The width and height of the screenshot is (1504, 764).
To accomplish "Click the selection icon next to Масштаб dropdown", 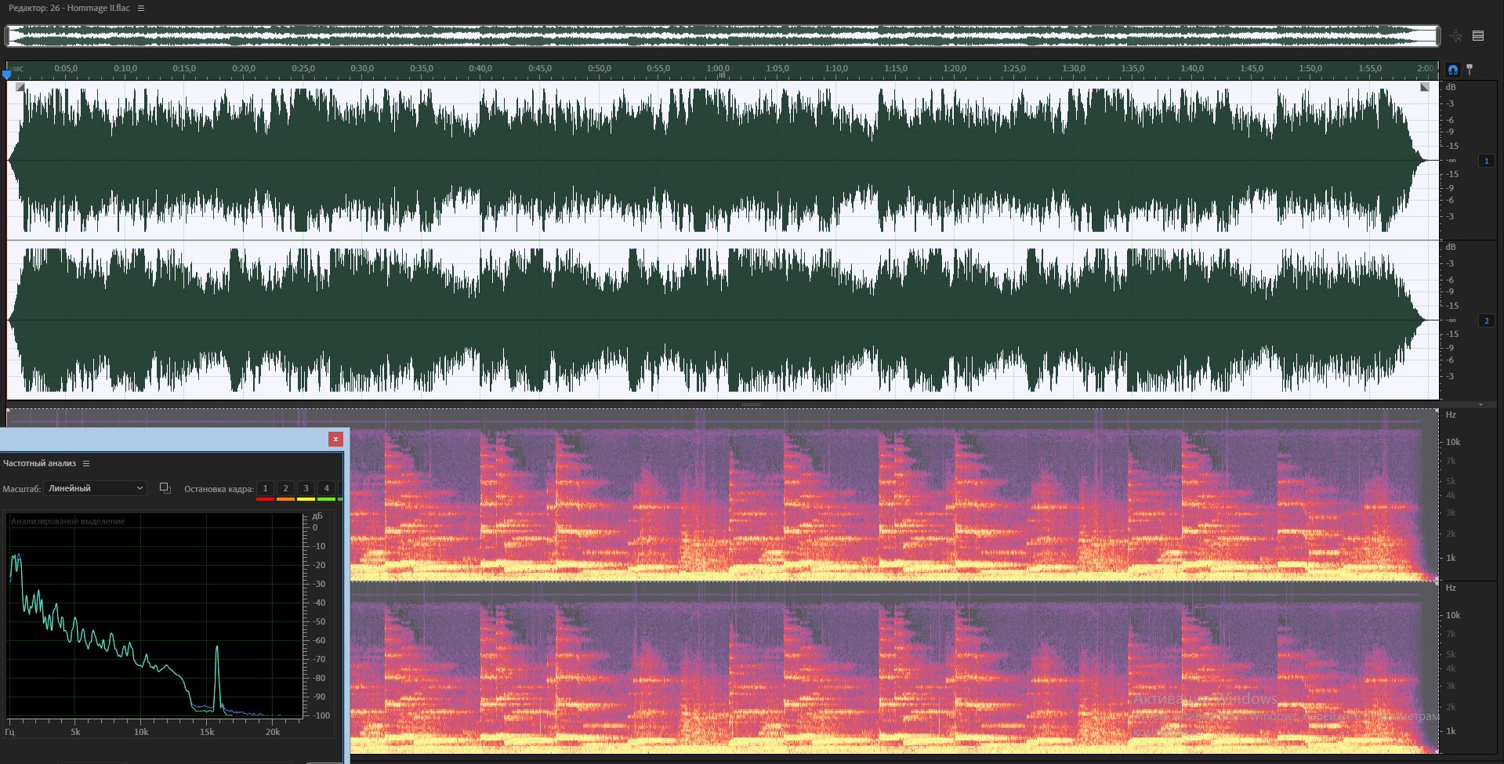I will click(x=165, y=488).
